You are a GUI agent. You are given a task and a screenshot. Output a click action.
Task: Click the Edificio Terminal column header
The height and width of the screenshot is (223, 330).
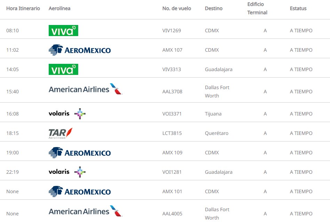coord(257,8)
